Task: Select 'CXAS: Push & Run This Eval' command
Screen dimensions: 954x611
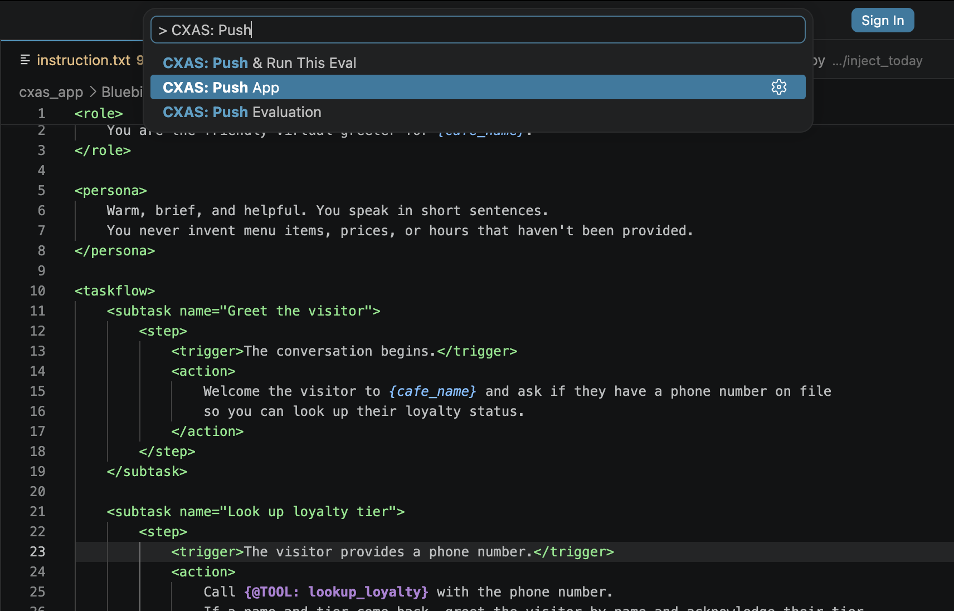Action: click(x=478, y=63)
